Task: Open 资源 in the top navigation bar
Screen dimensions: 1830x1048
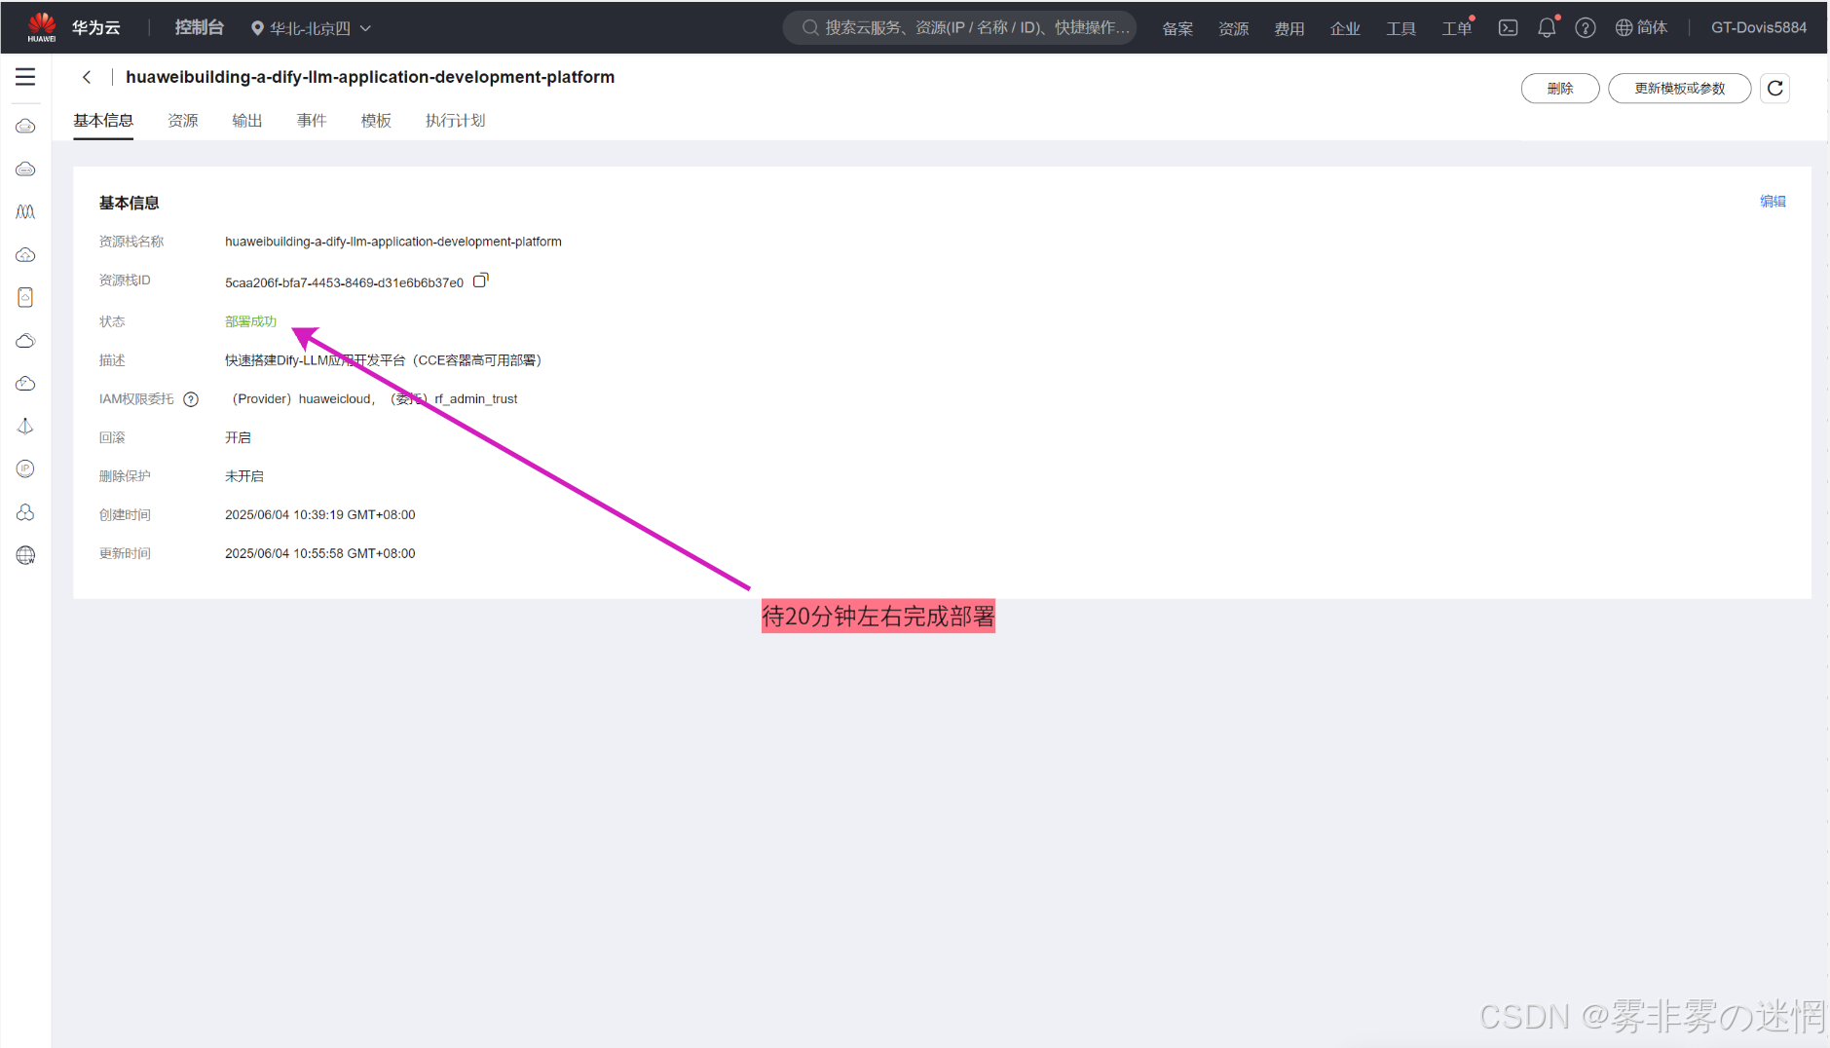Action: click(1233, 28)
